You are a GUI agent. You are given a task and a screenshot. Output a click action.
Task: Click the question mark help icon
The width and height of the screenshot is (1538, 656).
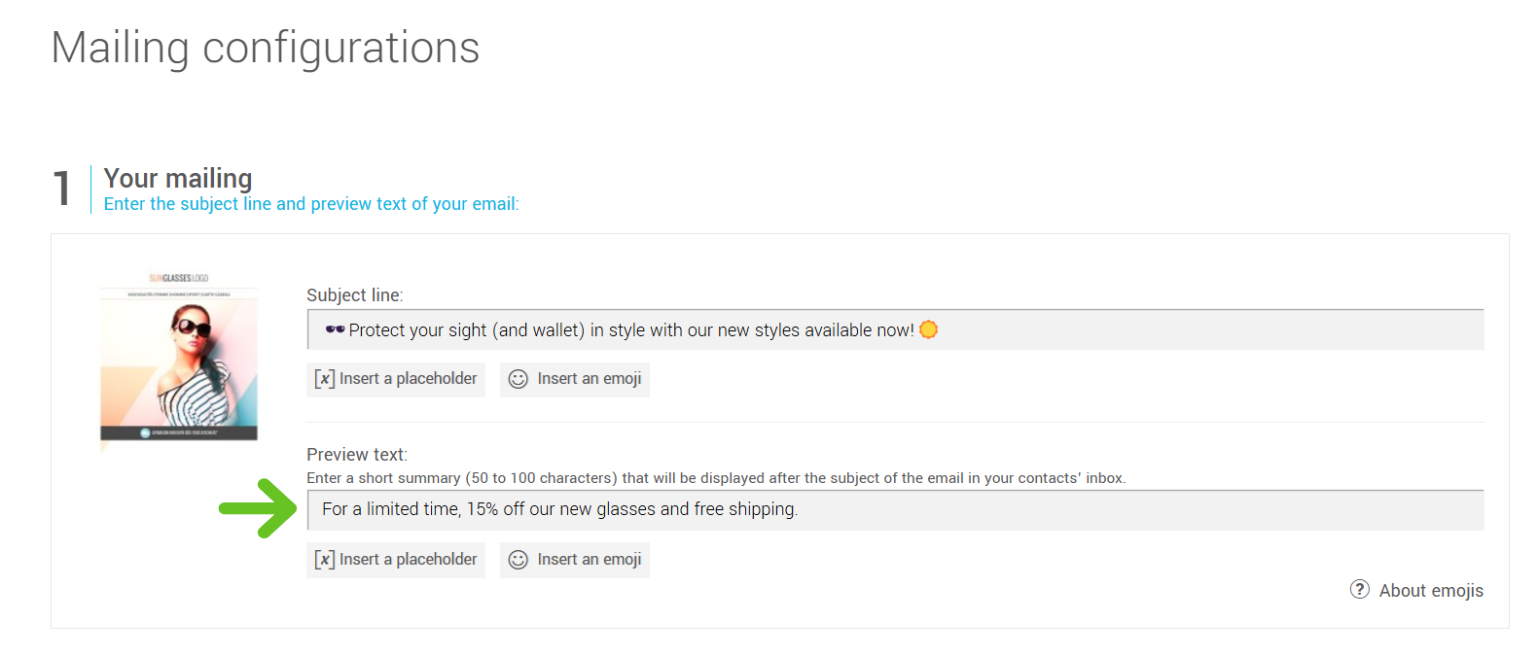(1359, 589)
